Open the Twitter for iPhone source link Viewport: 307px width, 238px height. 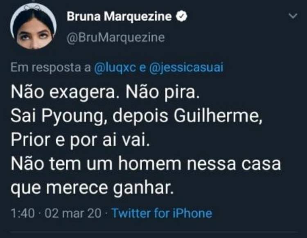coord(162,213)
